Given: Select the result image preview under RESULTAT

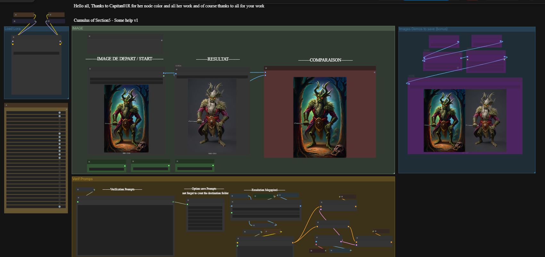Looking at the screenshot, I should (x=212, y=116).
